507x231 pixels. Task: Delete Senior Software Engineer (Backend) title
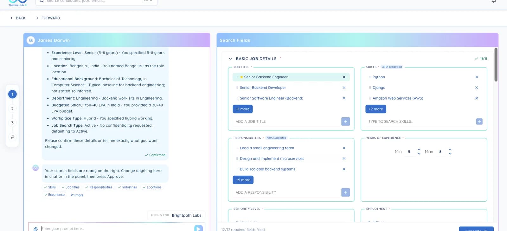point(344,98)
